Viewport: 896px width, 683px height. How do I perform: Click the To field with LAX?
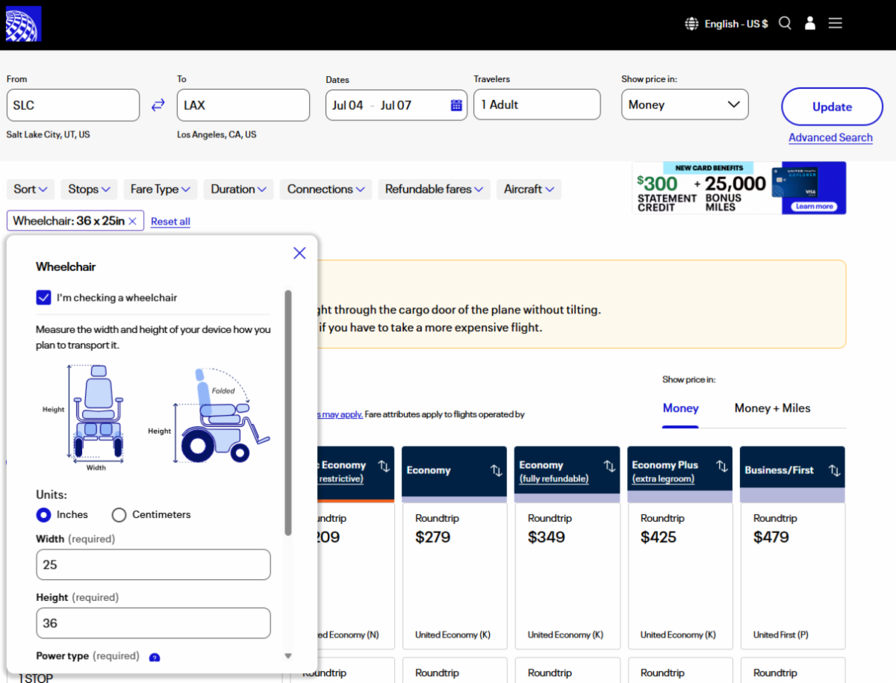coord(243,105)
